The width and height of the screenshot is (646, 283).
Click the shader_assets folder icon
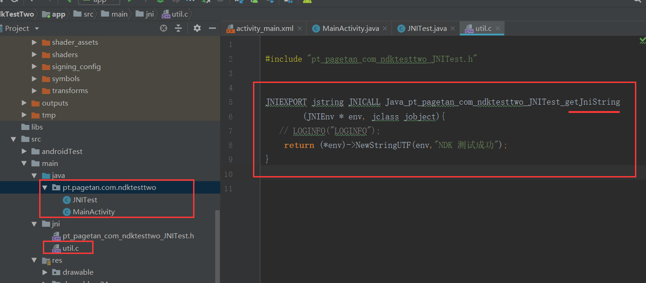(46, 42)
